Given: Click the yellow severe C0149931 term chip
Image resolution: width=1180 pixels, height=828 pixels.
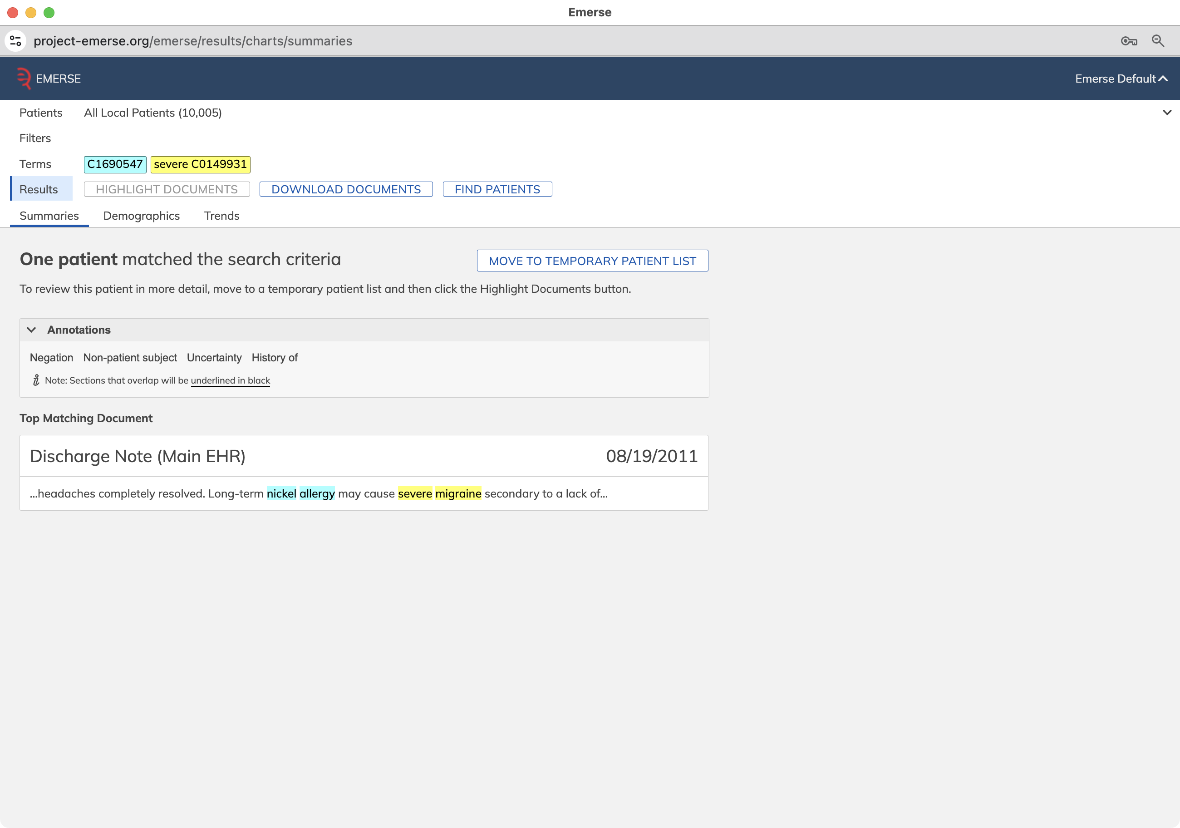Looking at the screenshot, I should point(201,164).
